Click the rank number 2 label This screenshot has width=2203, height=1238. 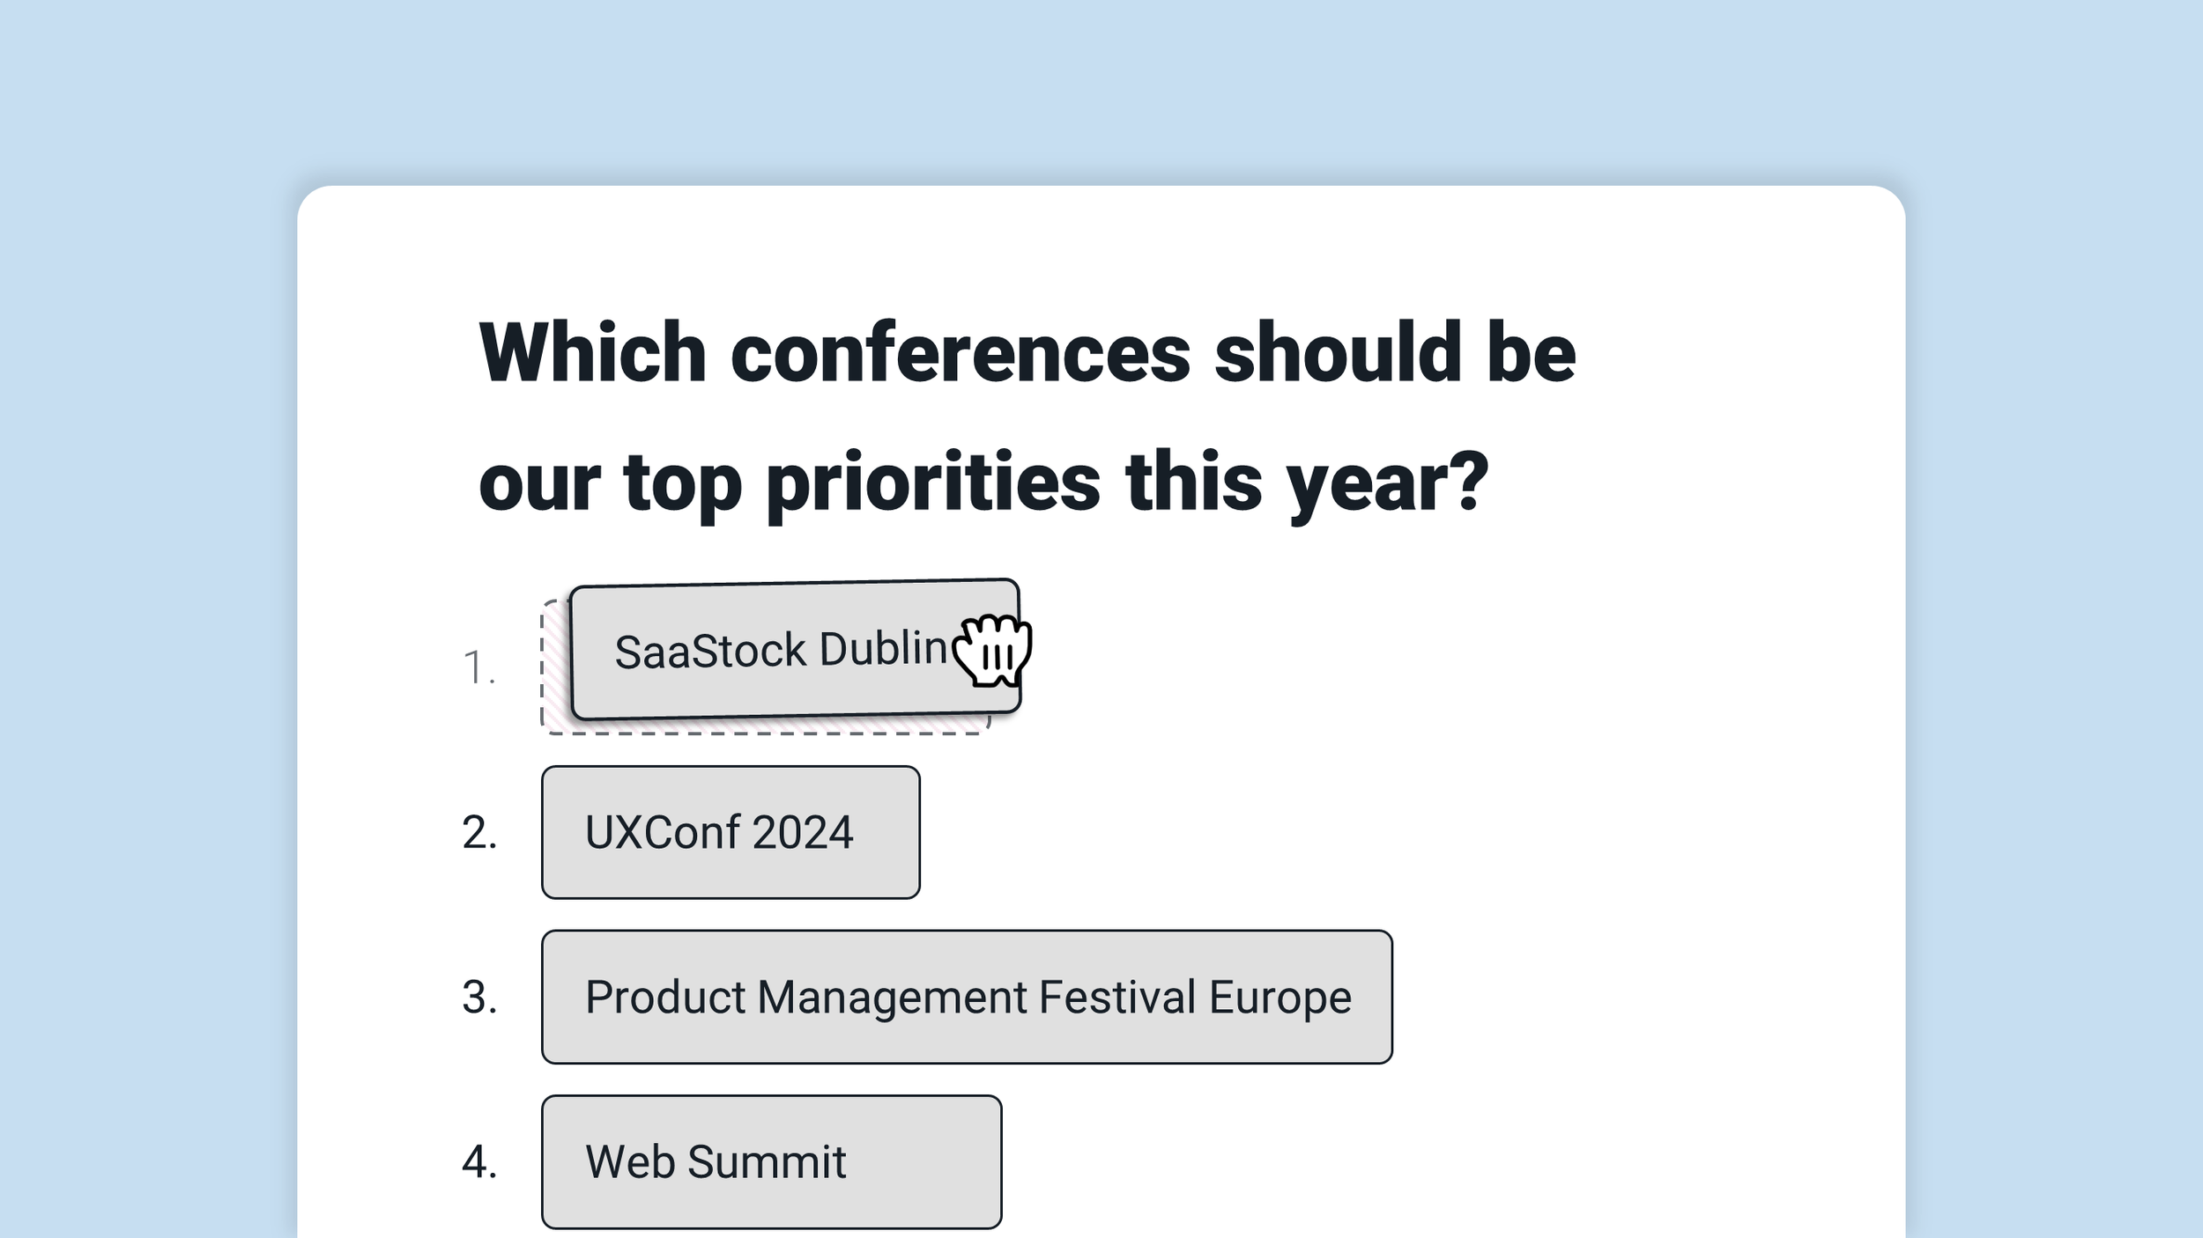pyautogui.click(x=479, y=832)
